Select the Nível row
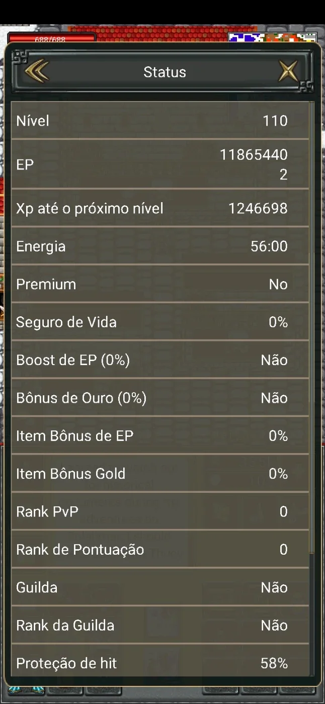This screenshot has height=704, width=325. tap(160, 121)
